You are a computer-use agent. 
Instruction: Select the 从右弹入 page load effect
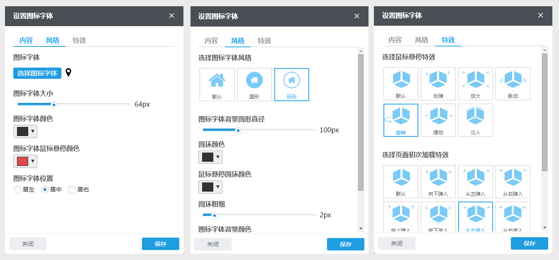pyautogui.click(x=513, y=182)
